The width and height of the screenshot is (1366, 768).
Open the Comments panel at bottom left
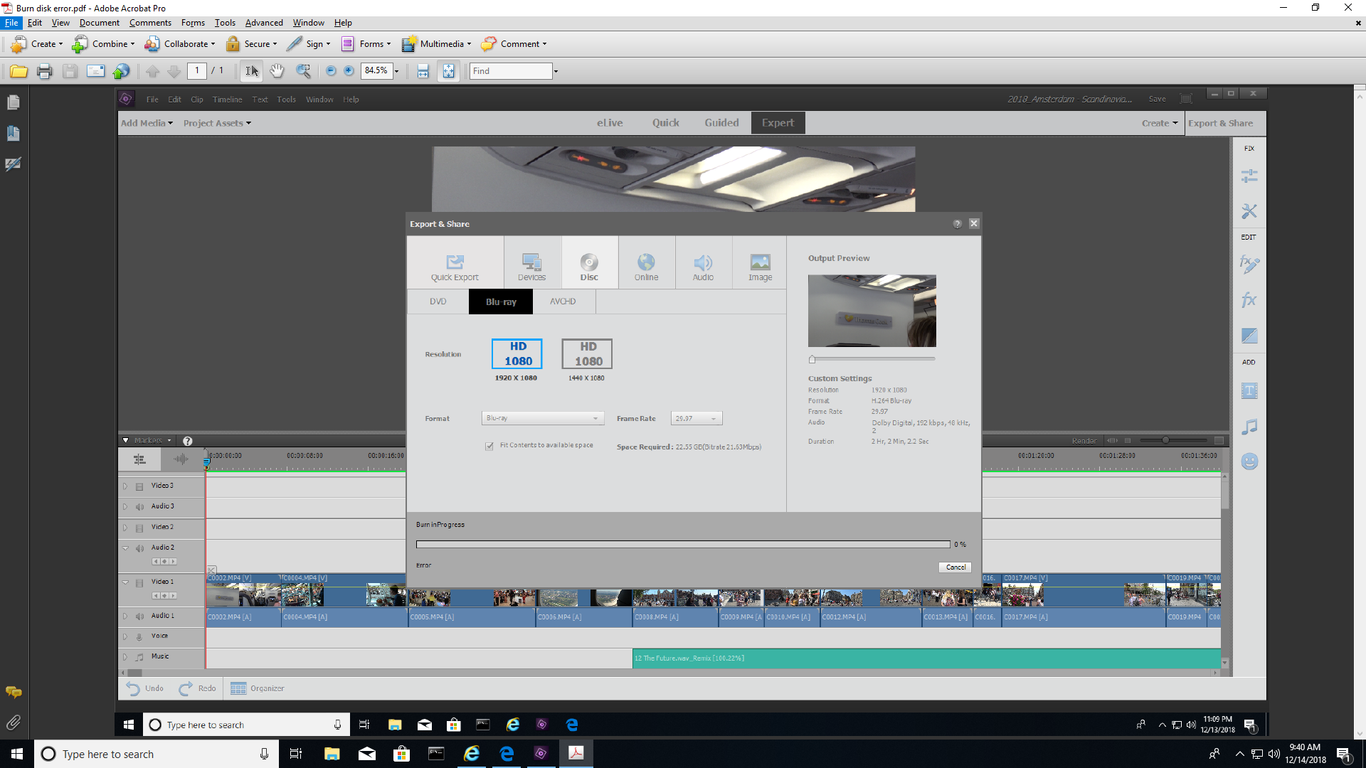[x=14, y=693]
